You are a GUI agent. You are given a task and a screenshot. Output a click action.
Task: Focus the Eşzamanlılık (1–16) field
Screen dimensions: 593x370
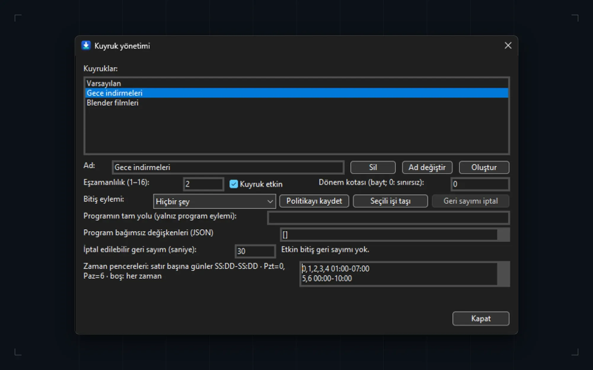203,184
